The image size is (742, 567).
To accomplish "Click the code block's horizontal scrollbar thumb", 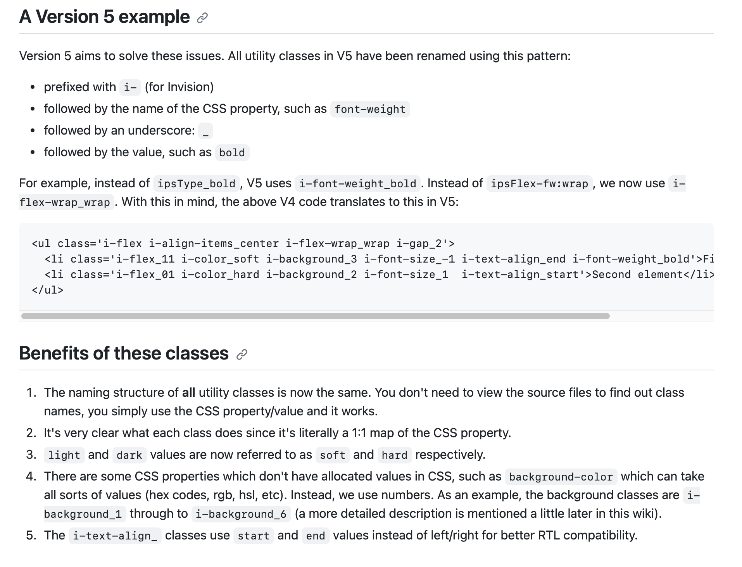I will point(315,316).
